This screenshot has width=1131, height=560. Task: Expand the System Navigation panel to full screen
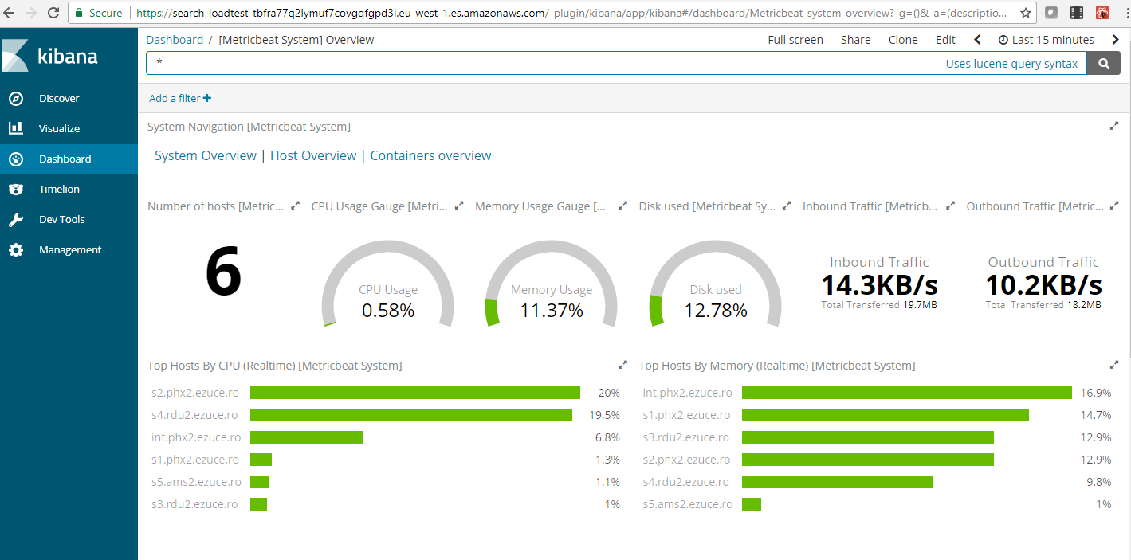(1114, 126)
